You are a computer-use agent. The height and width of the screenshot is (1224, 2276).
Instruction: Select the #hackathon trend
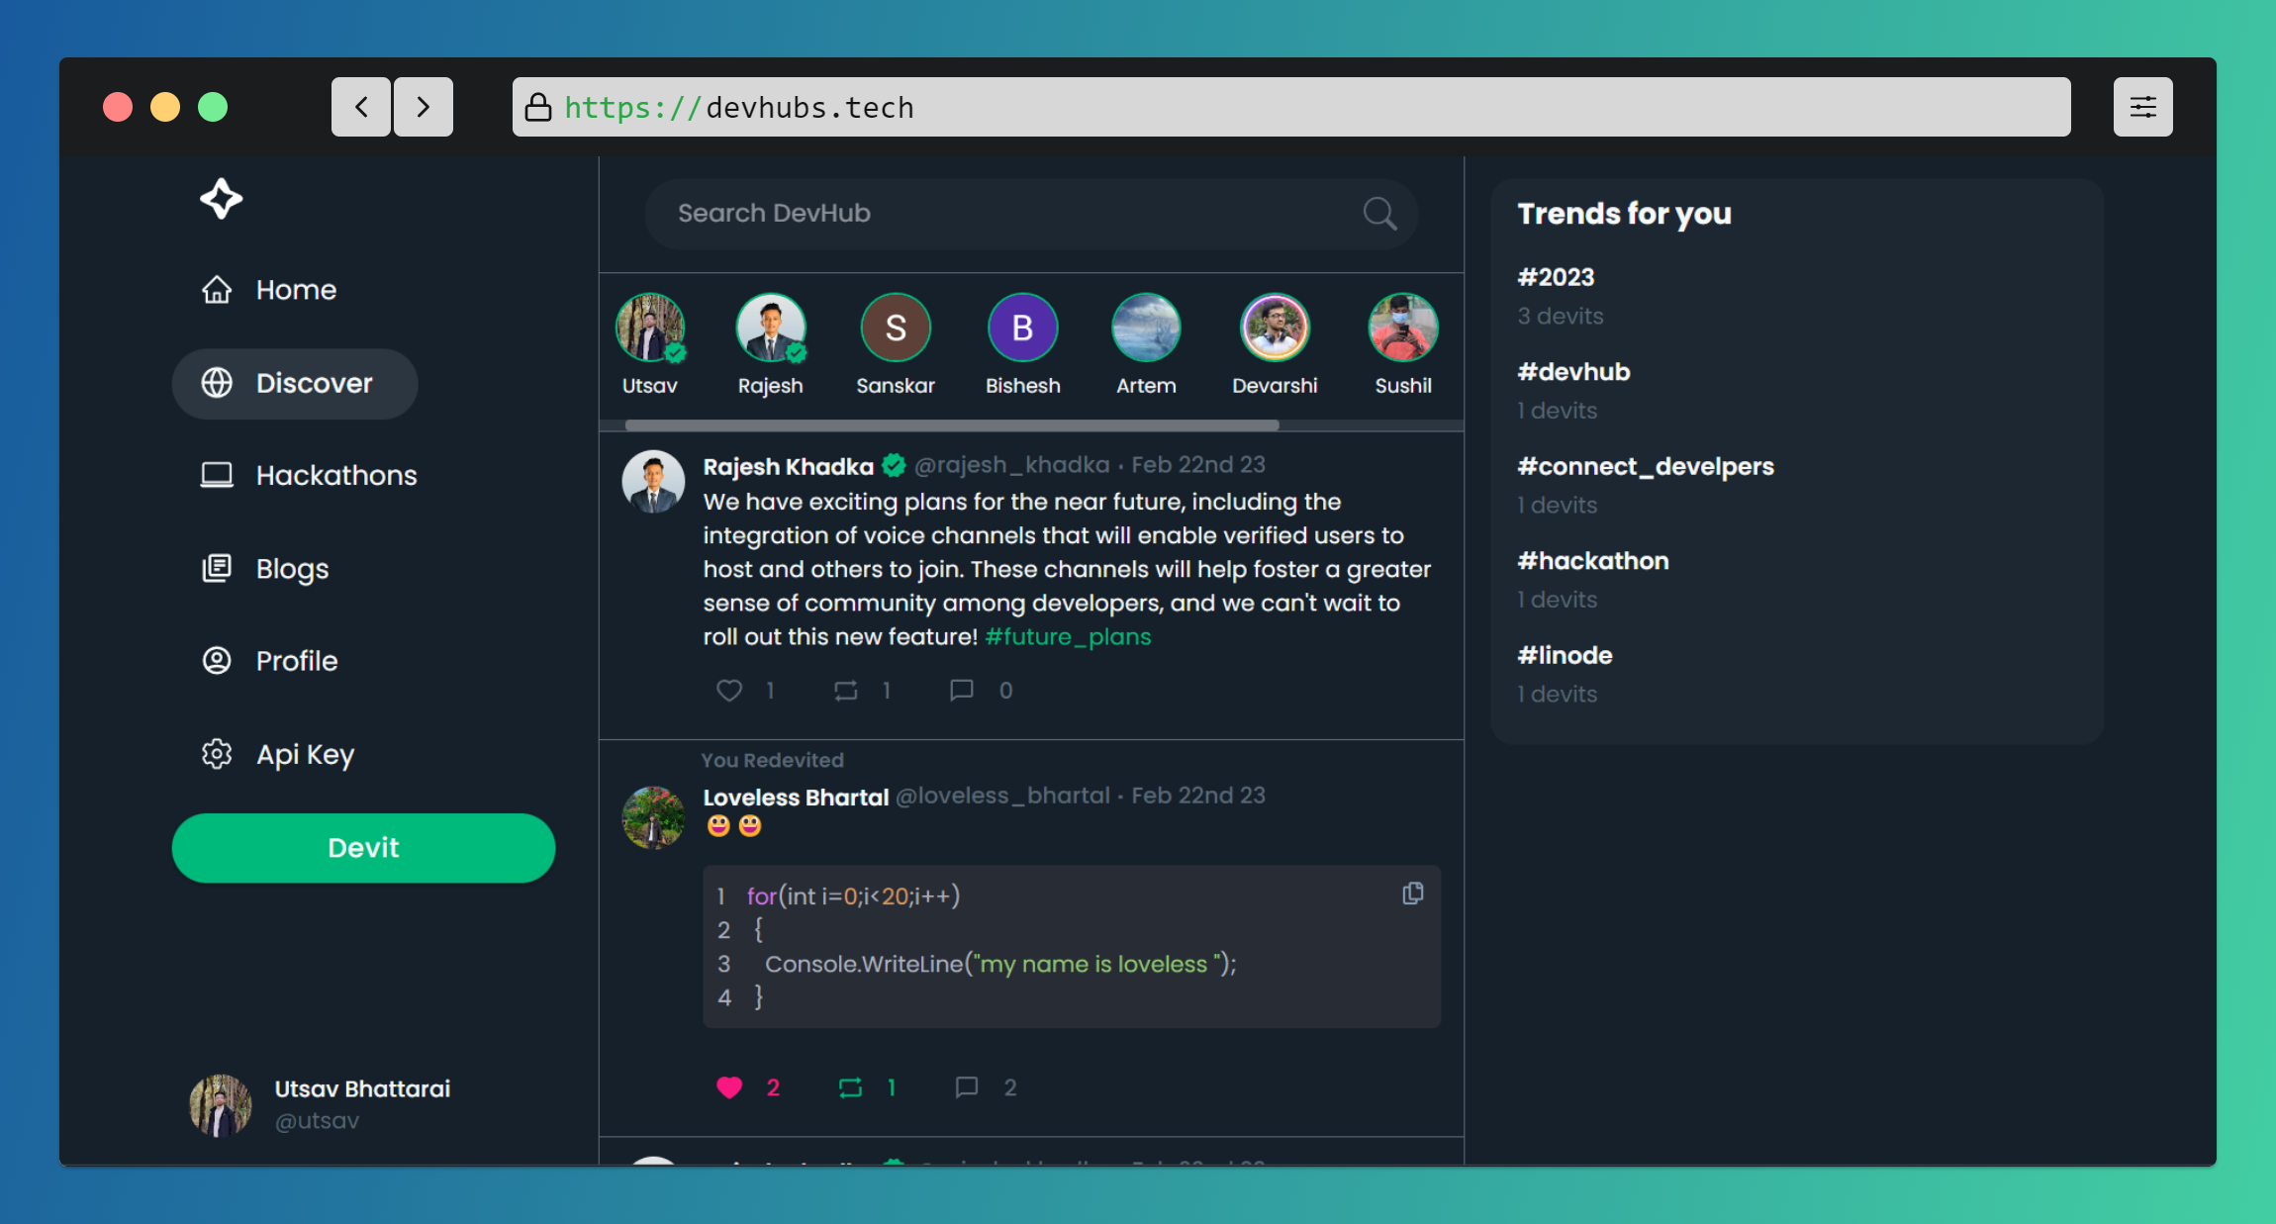[1592, 561]
